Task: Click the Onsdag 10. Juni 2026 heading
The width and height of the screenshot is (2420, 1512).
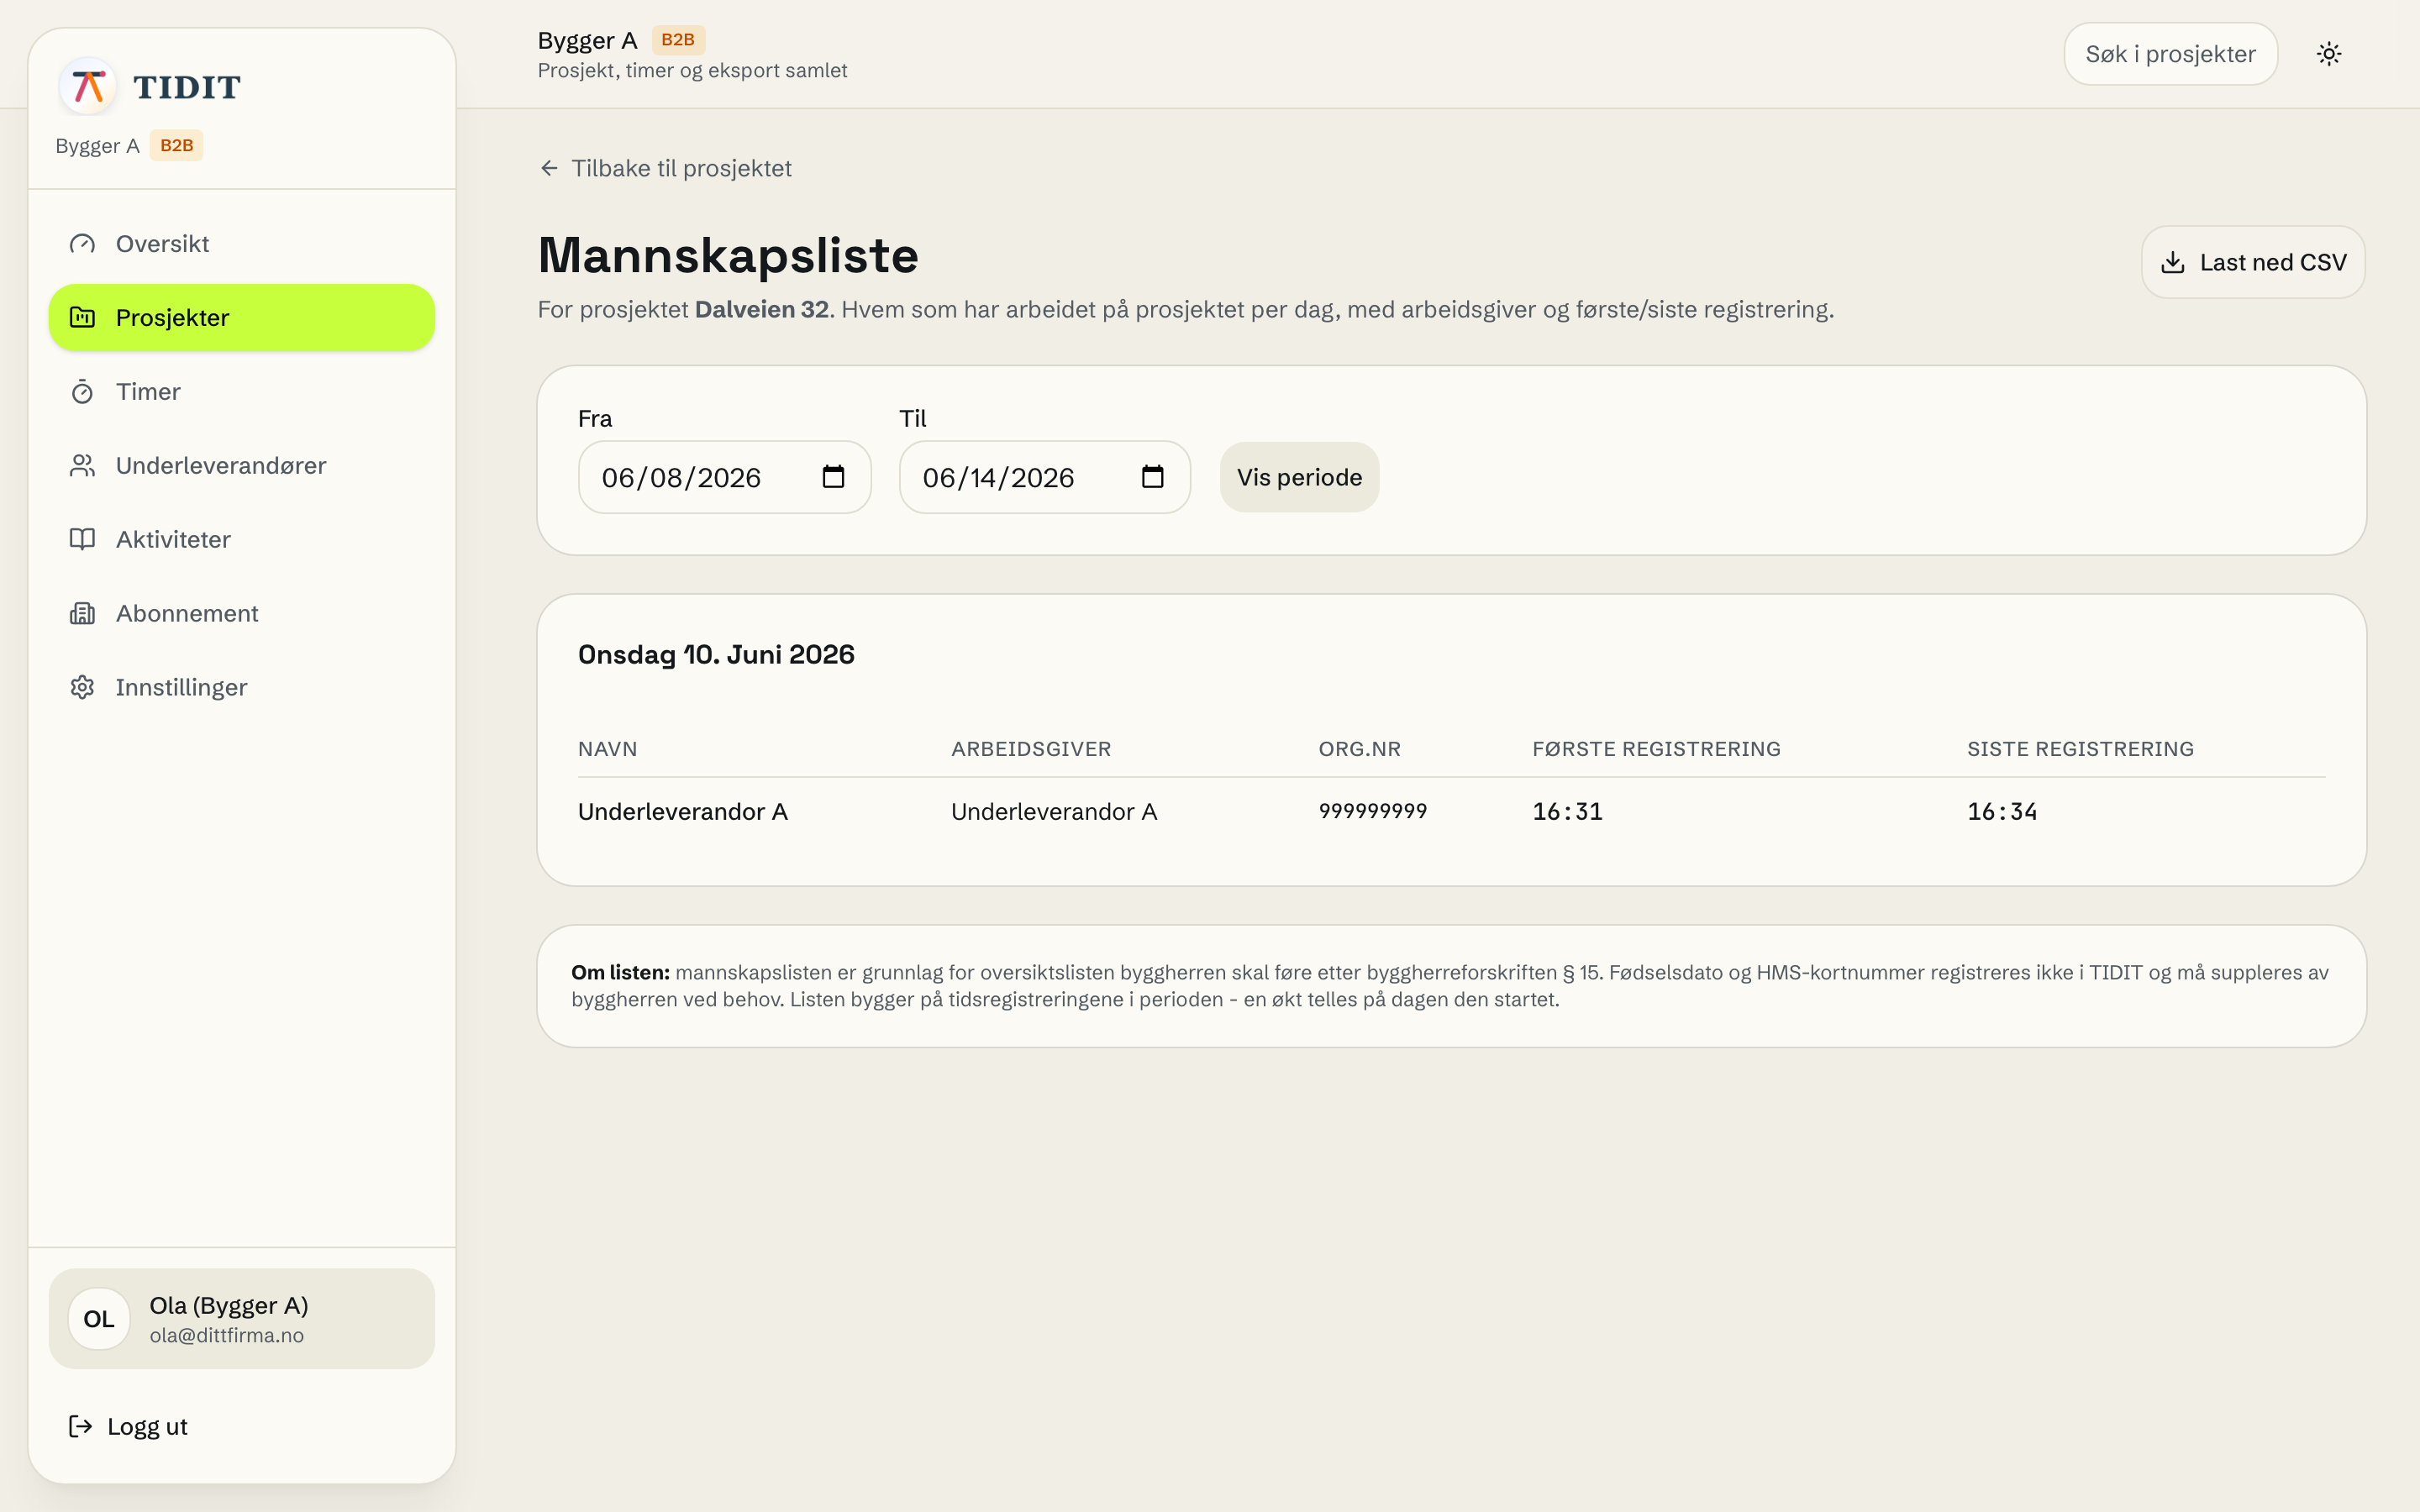Action: coord(716,655)
